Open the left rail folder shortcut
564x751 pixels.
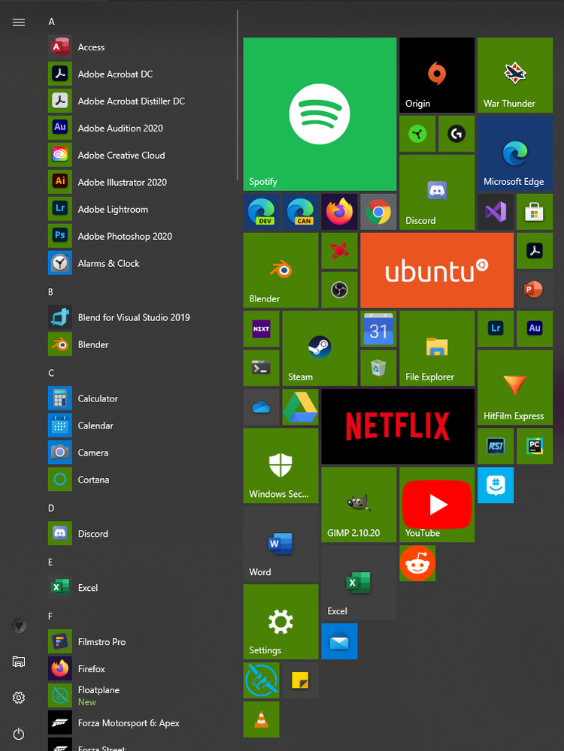coord(19,662)
